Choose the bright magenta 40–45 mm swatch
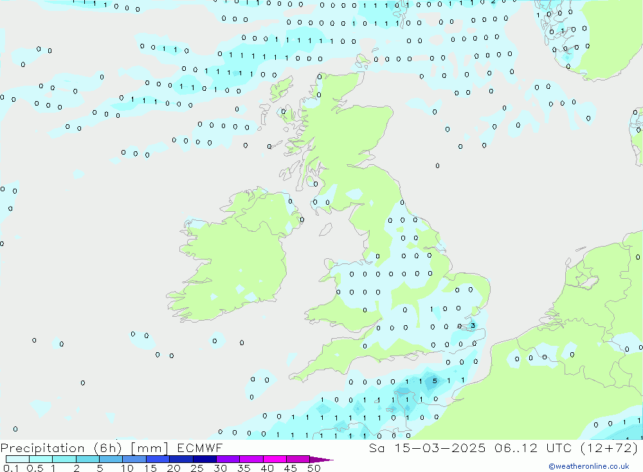 pyautogui.click(x=275, y=459)
